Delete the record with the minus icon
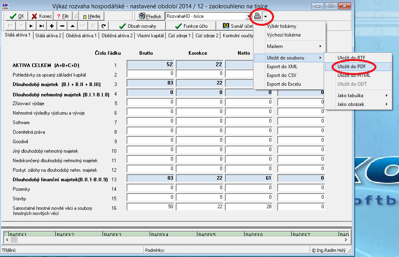The height and width of the screenshot is (257, 399). coord(62,26)
